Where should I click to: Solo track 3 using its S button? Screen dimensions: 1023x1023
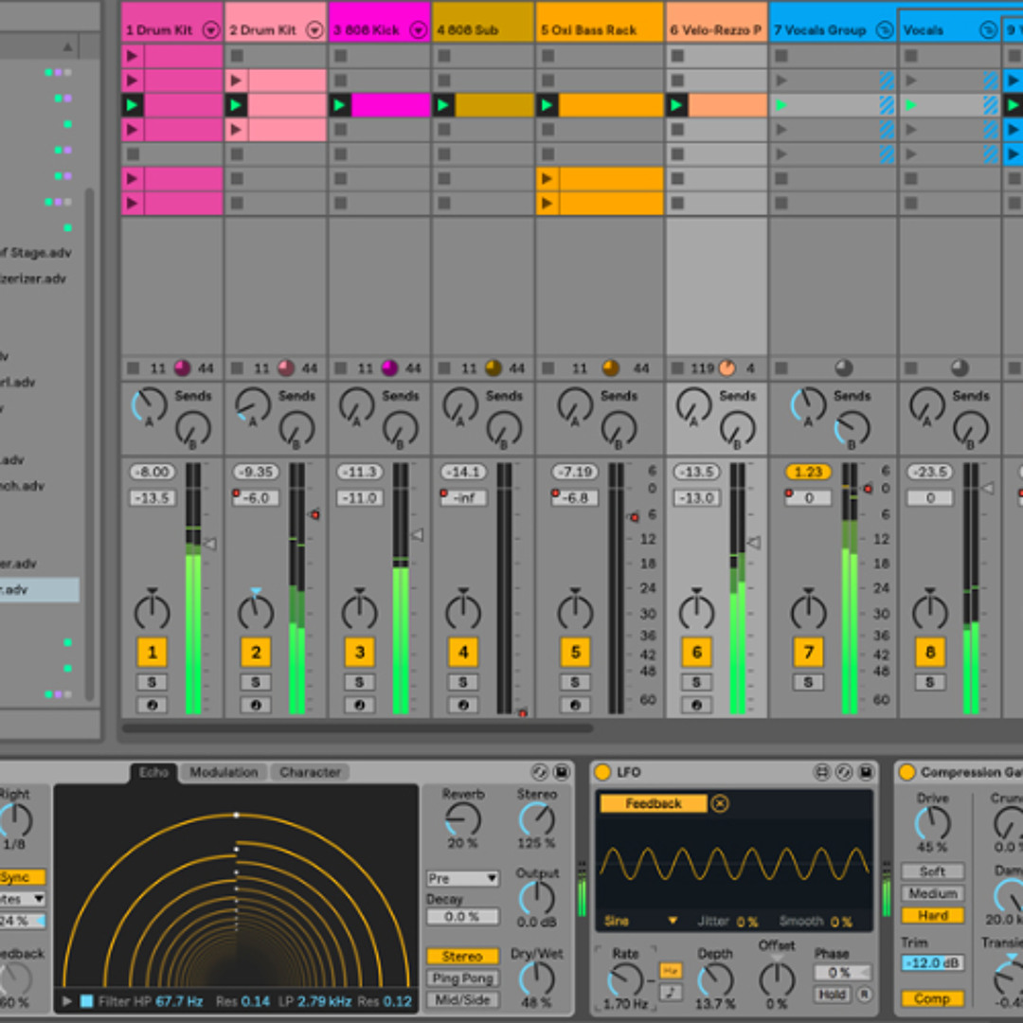point(359,682)
